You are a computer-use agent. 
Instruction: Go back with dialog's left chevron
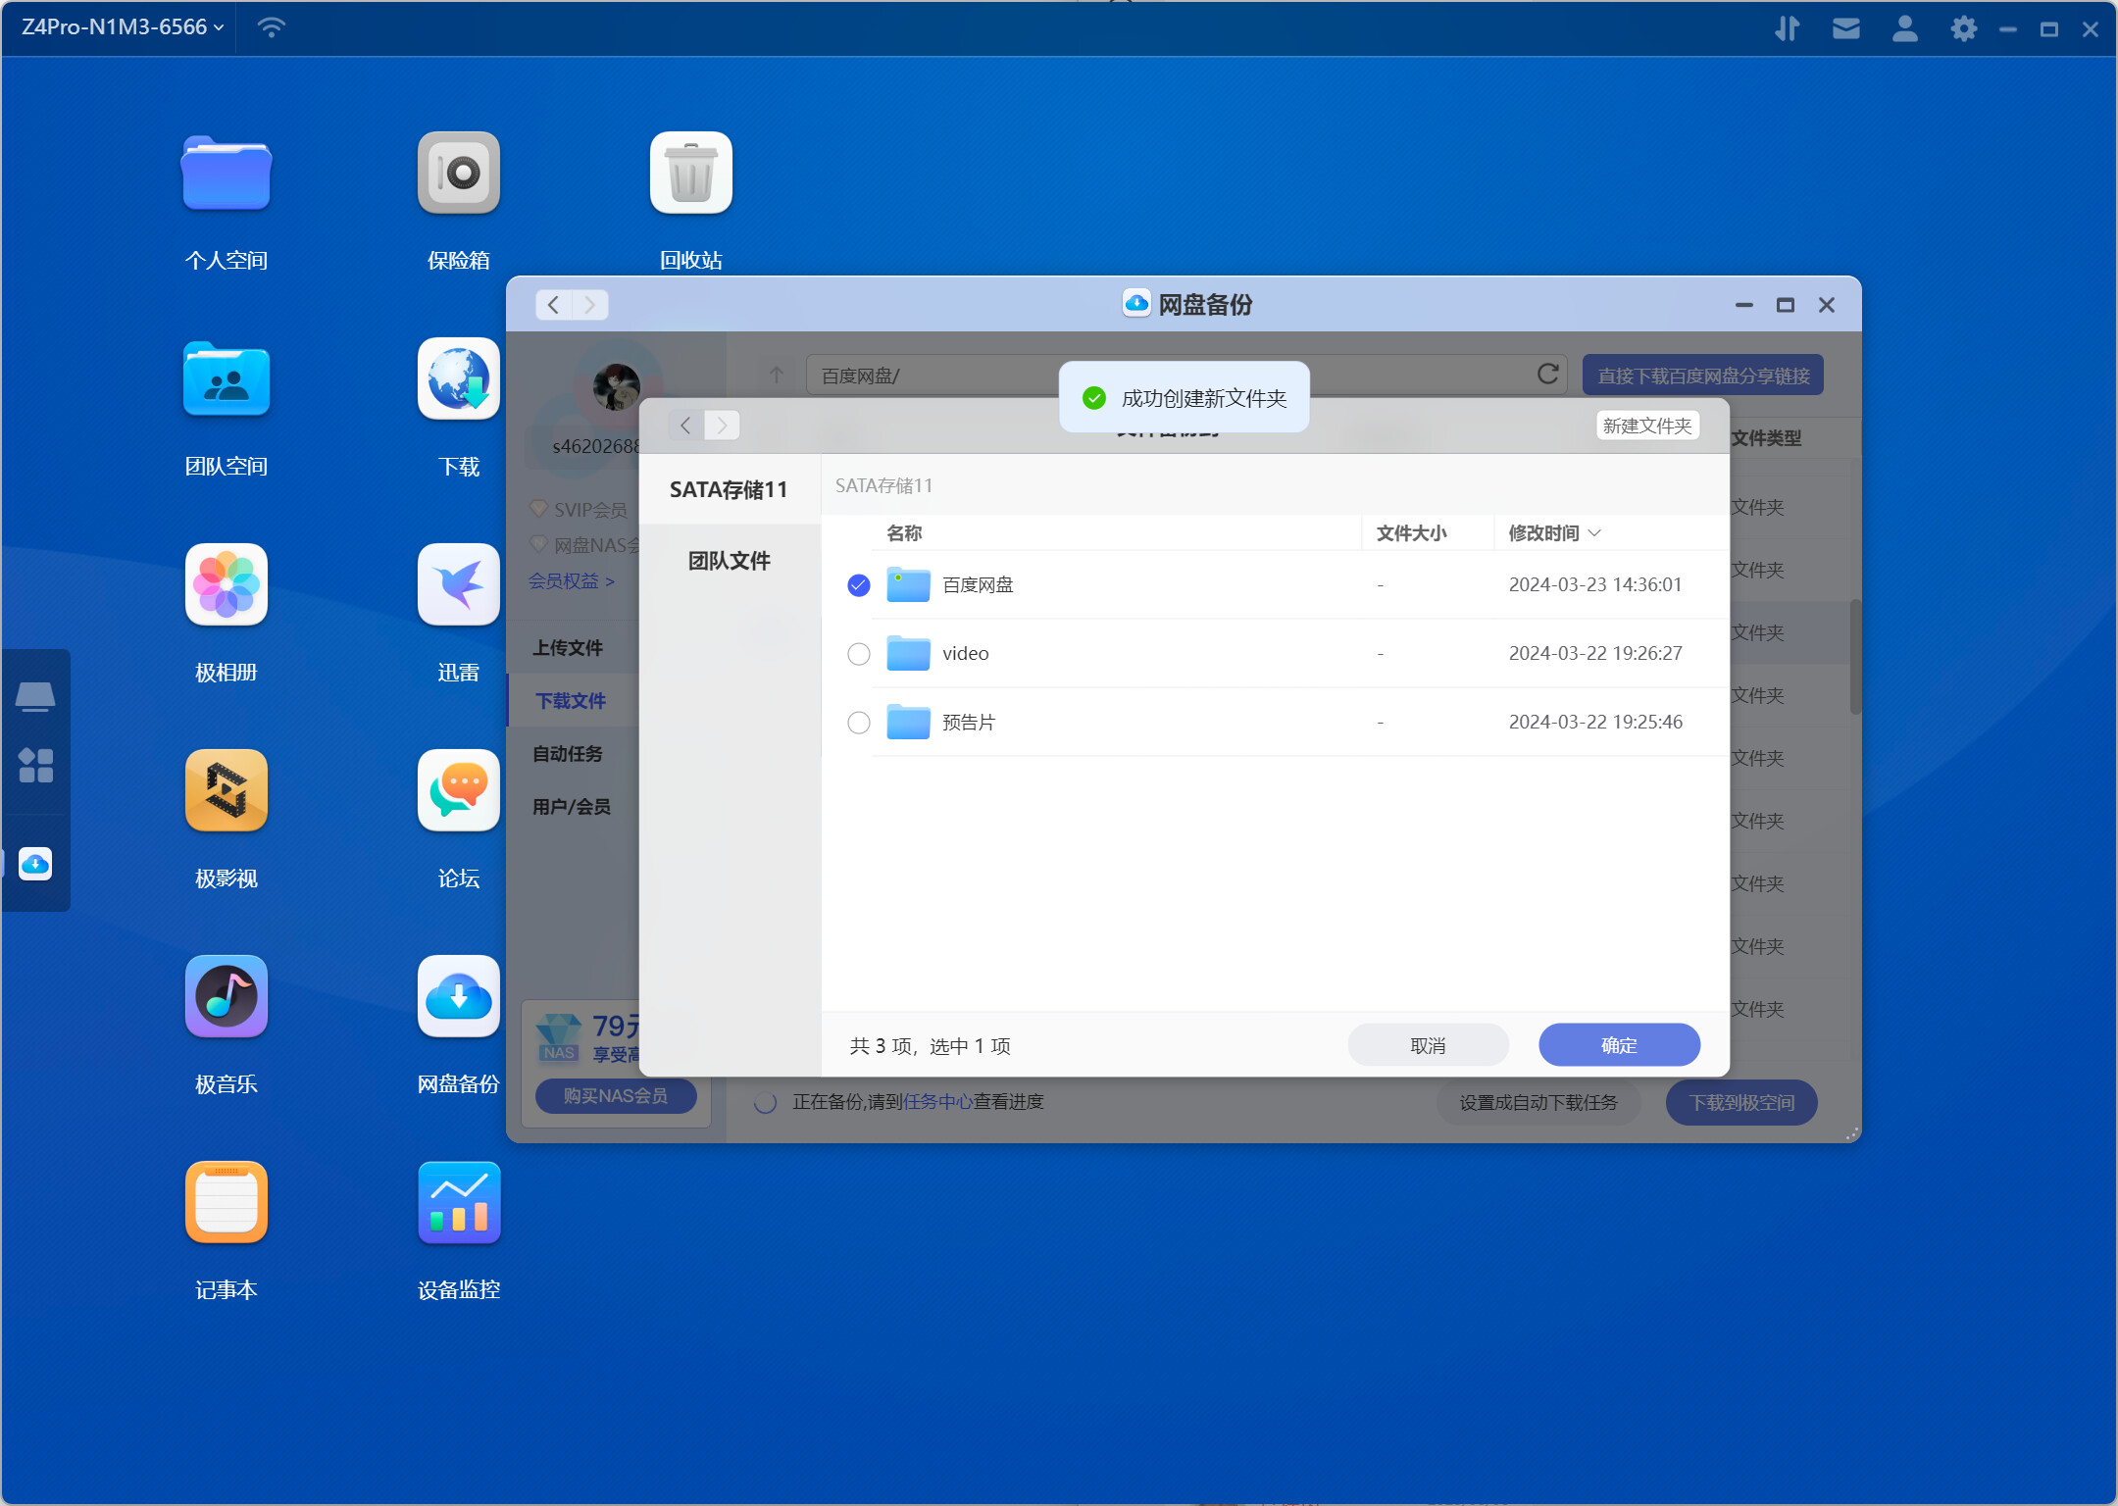(685, 426)
